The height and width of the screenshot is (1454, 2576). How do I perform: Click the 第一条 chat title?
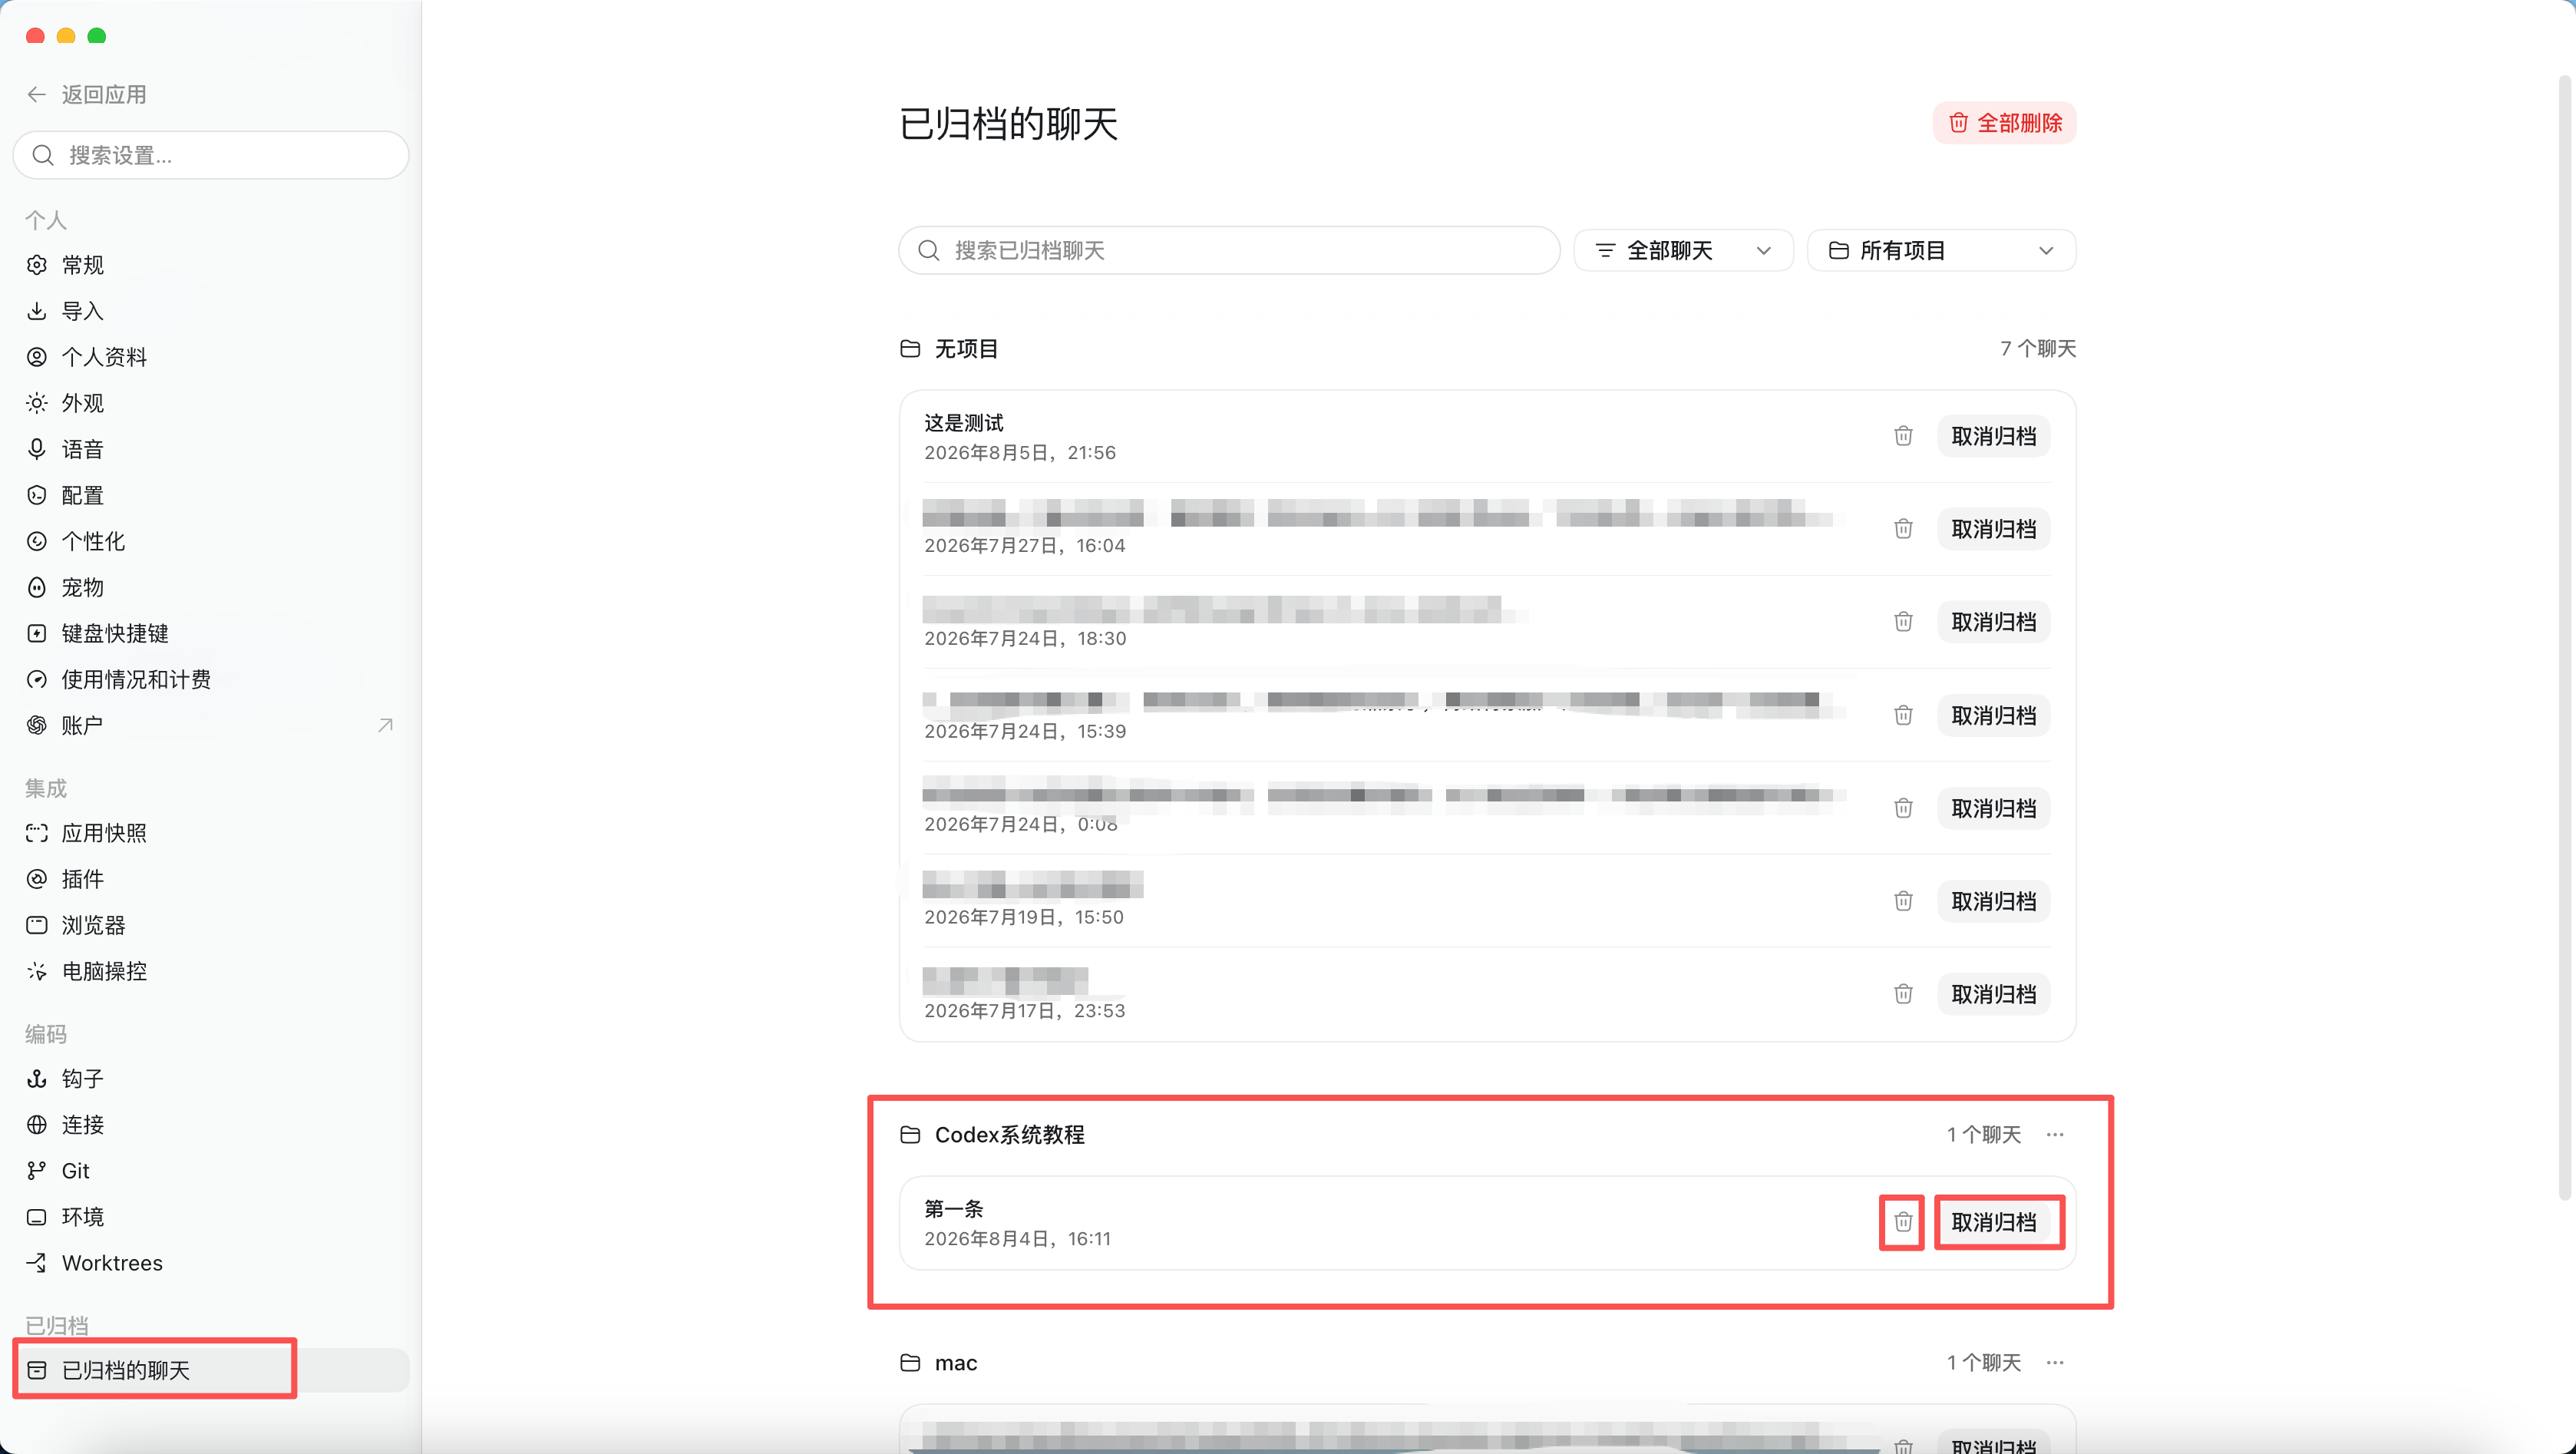(x=954, y=1208)
